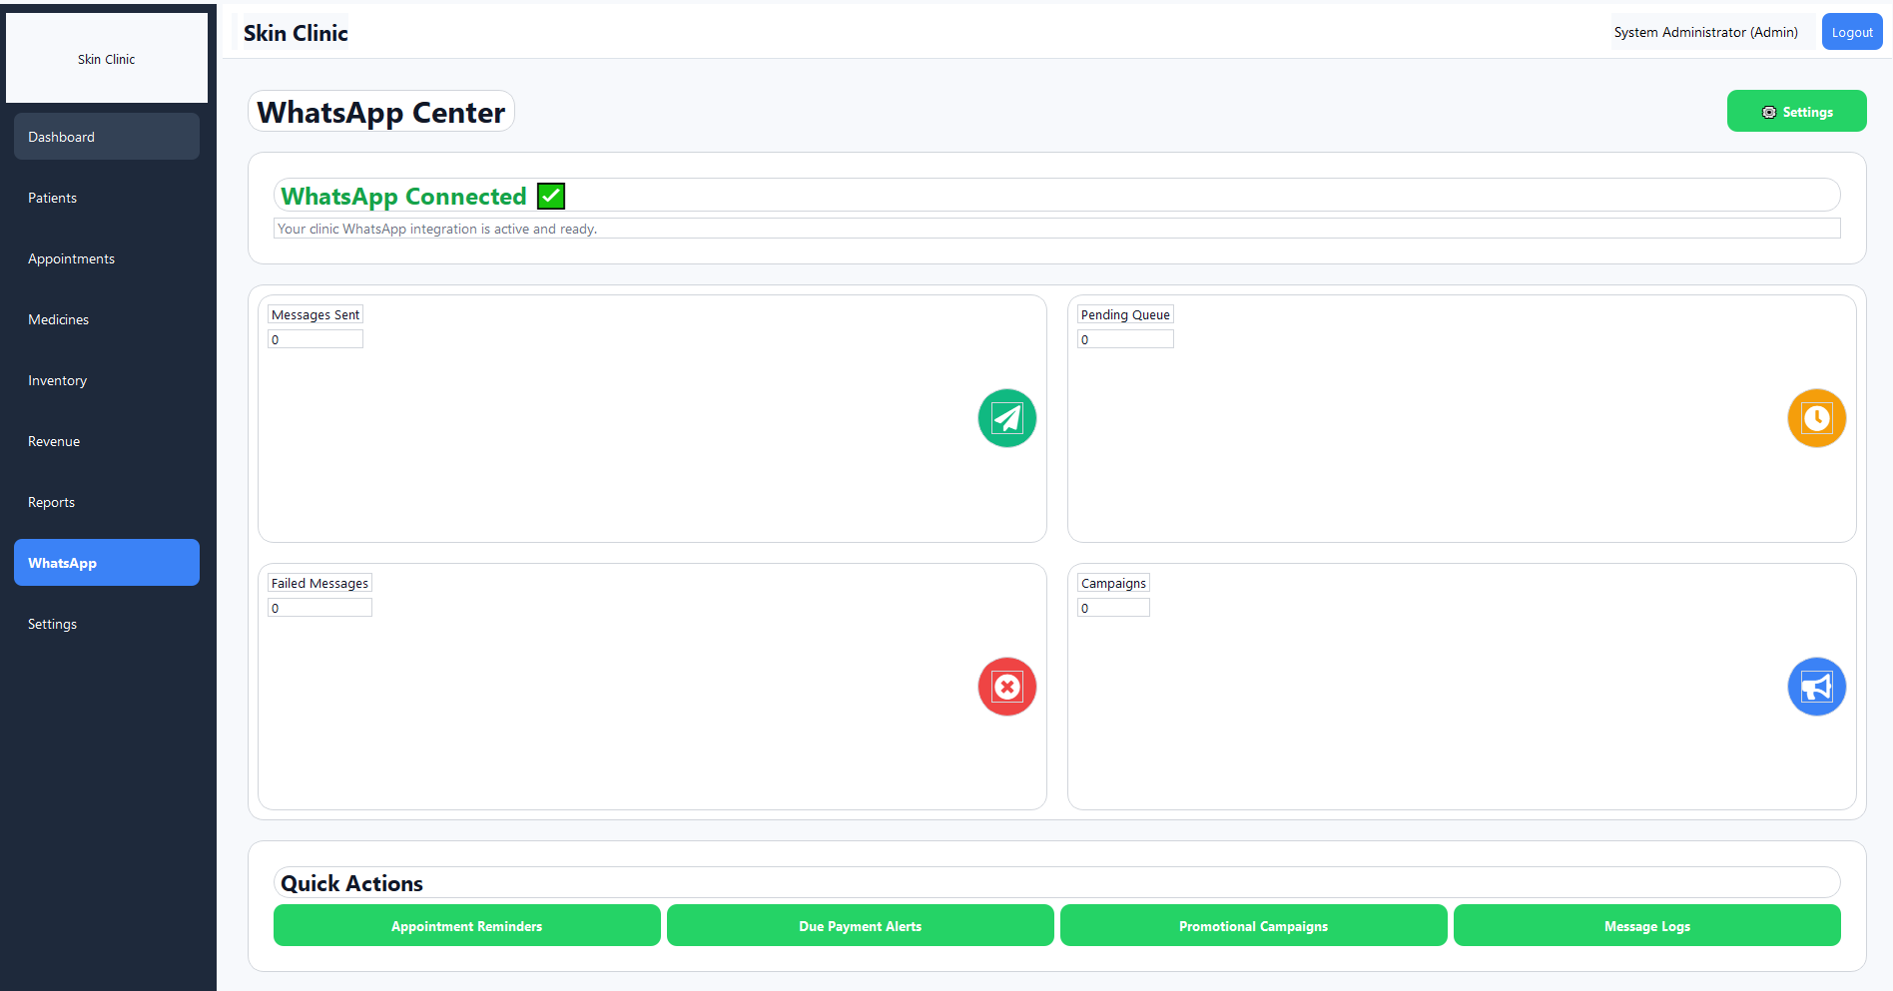Show Reports from the sidebar

(x=107, y=502)
